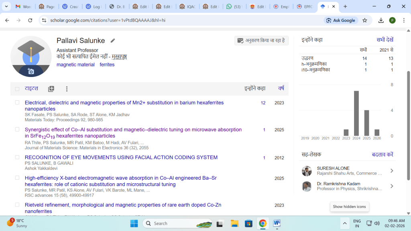Check the box for Electrical, dielectric article
411x231 pixels.
coord(17,103)
